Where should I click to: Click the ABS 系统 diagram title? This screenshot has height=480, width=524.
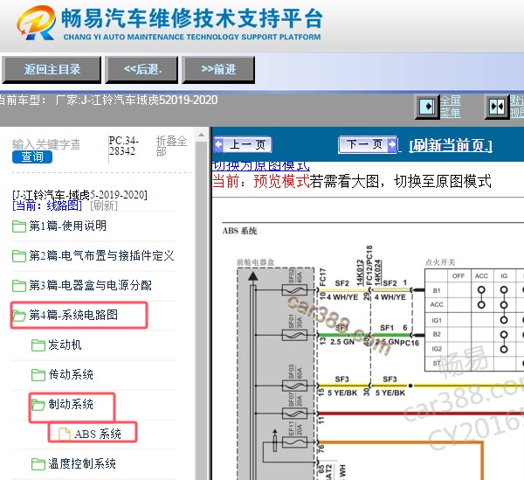click(239, 231)
